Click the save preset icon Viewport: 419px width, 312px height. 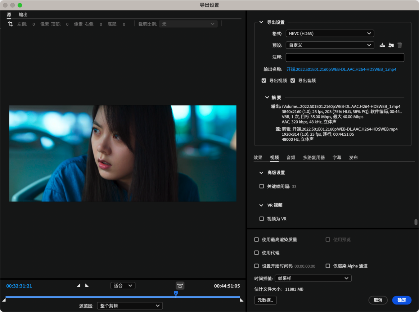(382, 45)
